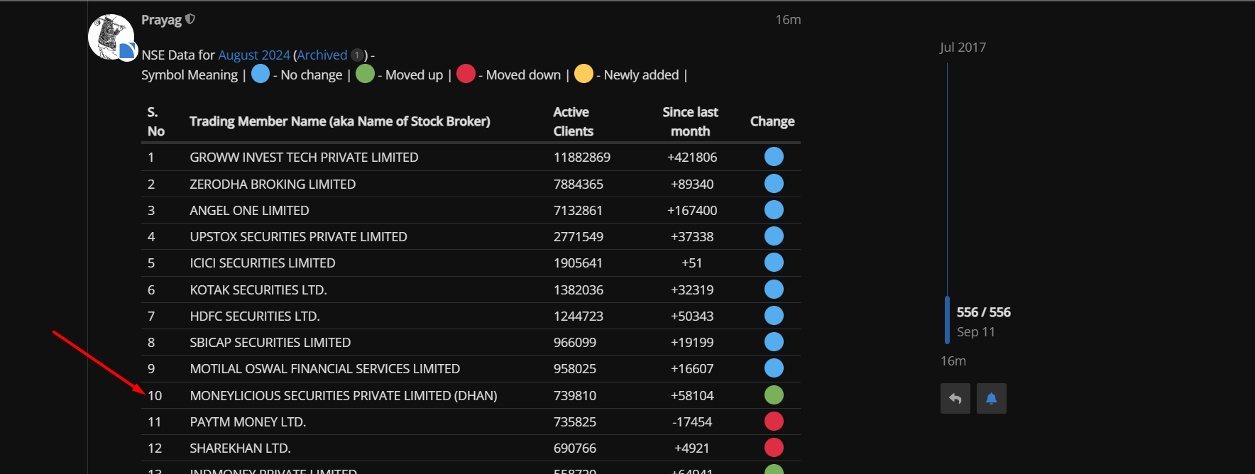Image resolution: width=1255 pixels, height=474 pixels.
Task: Click MOTILAL OSWAL FINANCIAL SERVICES LIMITED
Action: pyautogui.click(x=325, y=369)
